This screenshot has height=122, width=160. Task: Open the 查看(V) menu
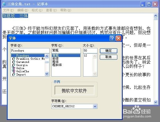tap(51, 10)
